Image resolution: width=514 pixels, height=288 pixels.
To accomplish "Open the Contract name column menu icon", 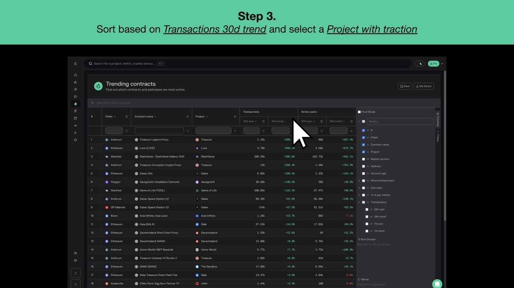I will 188,117.
